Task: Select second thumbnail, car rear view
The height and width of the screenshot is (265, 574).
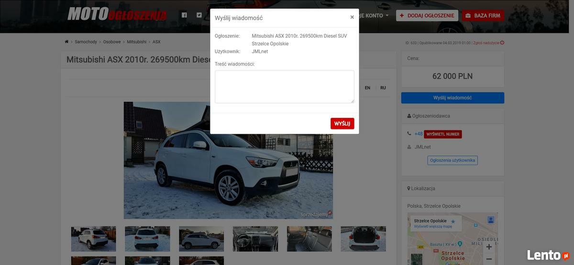Action: coord(147,239)
